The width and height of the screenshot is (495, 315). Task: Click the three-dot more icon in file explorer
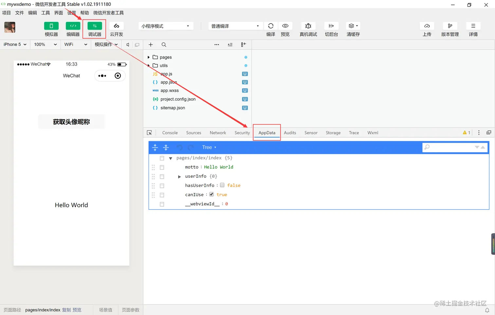click(x=217, y=45)
